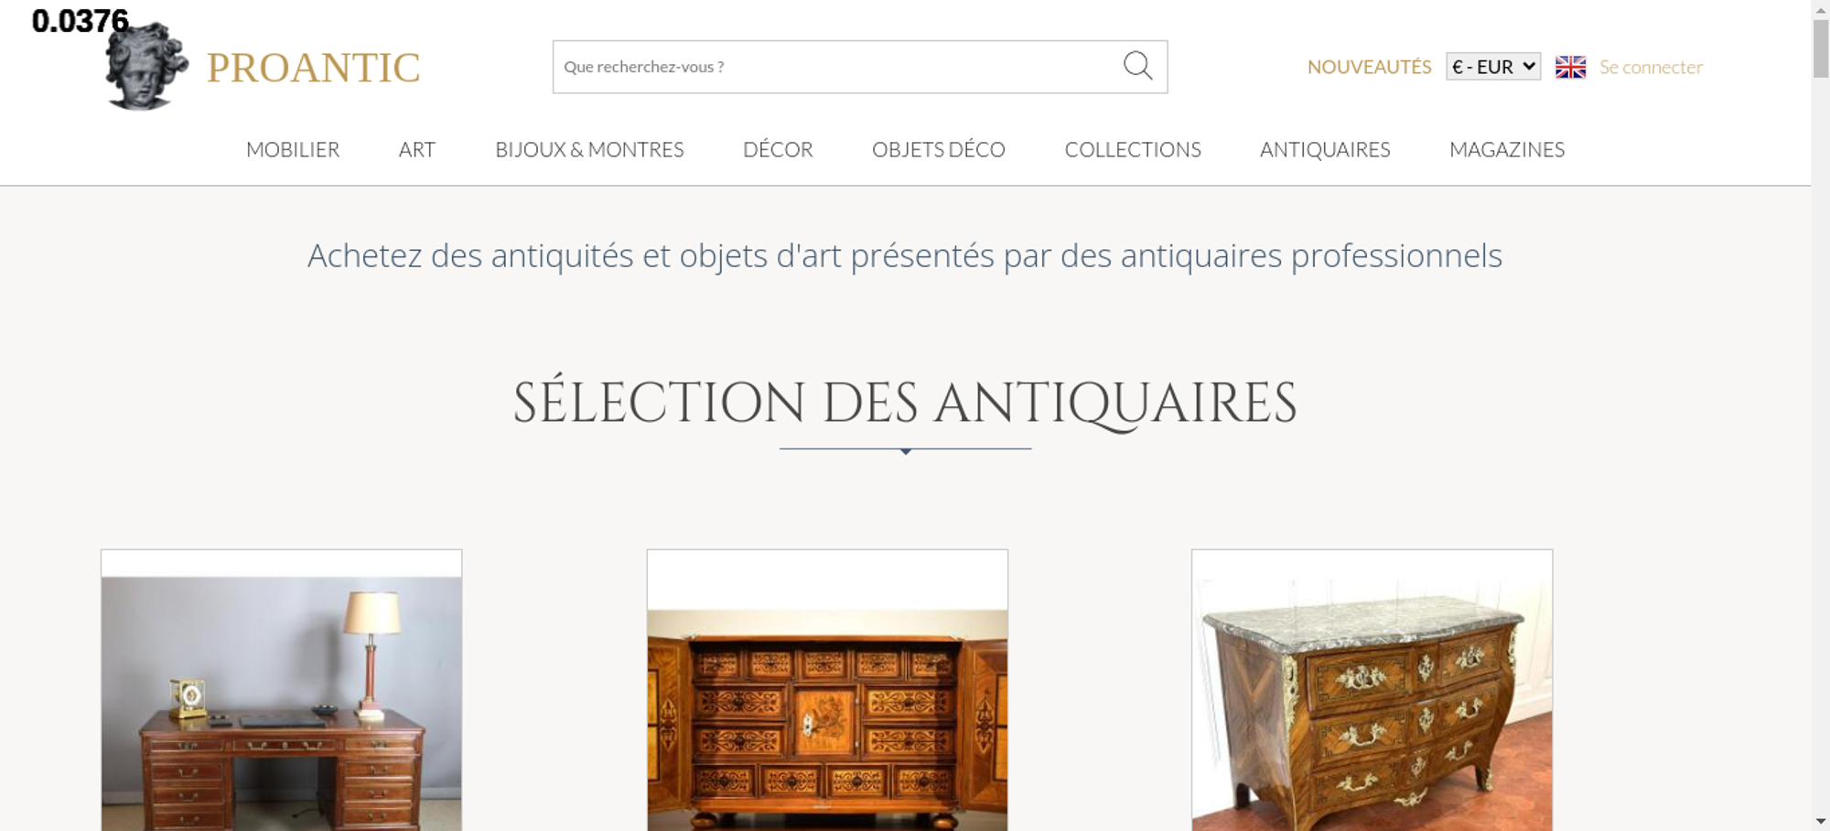Open the currency selector showing € - EUR
Viewport: 1830px width, 831px height.
1493,67
